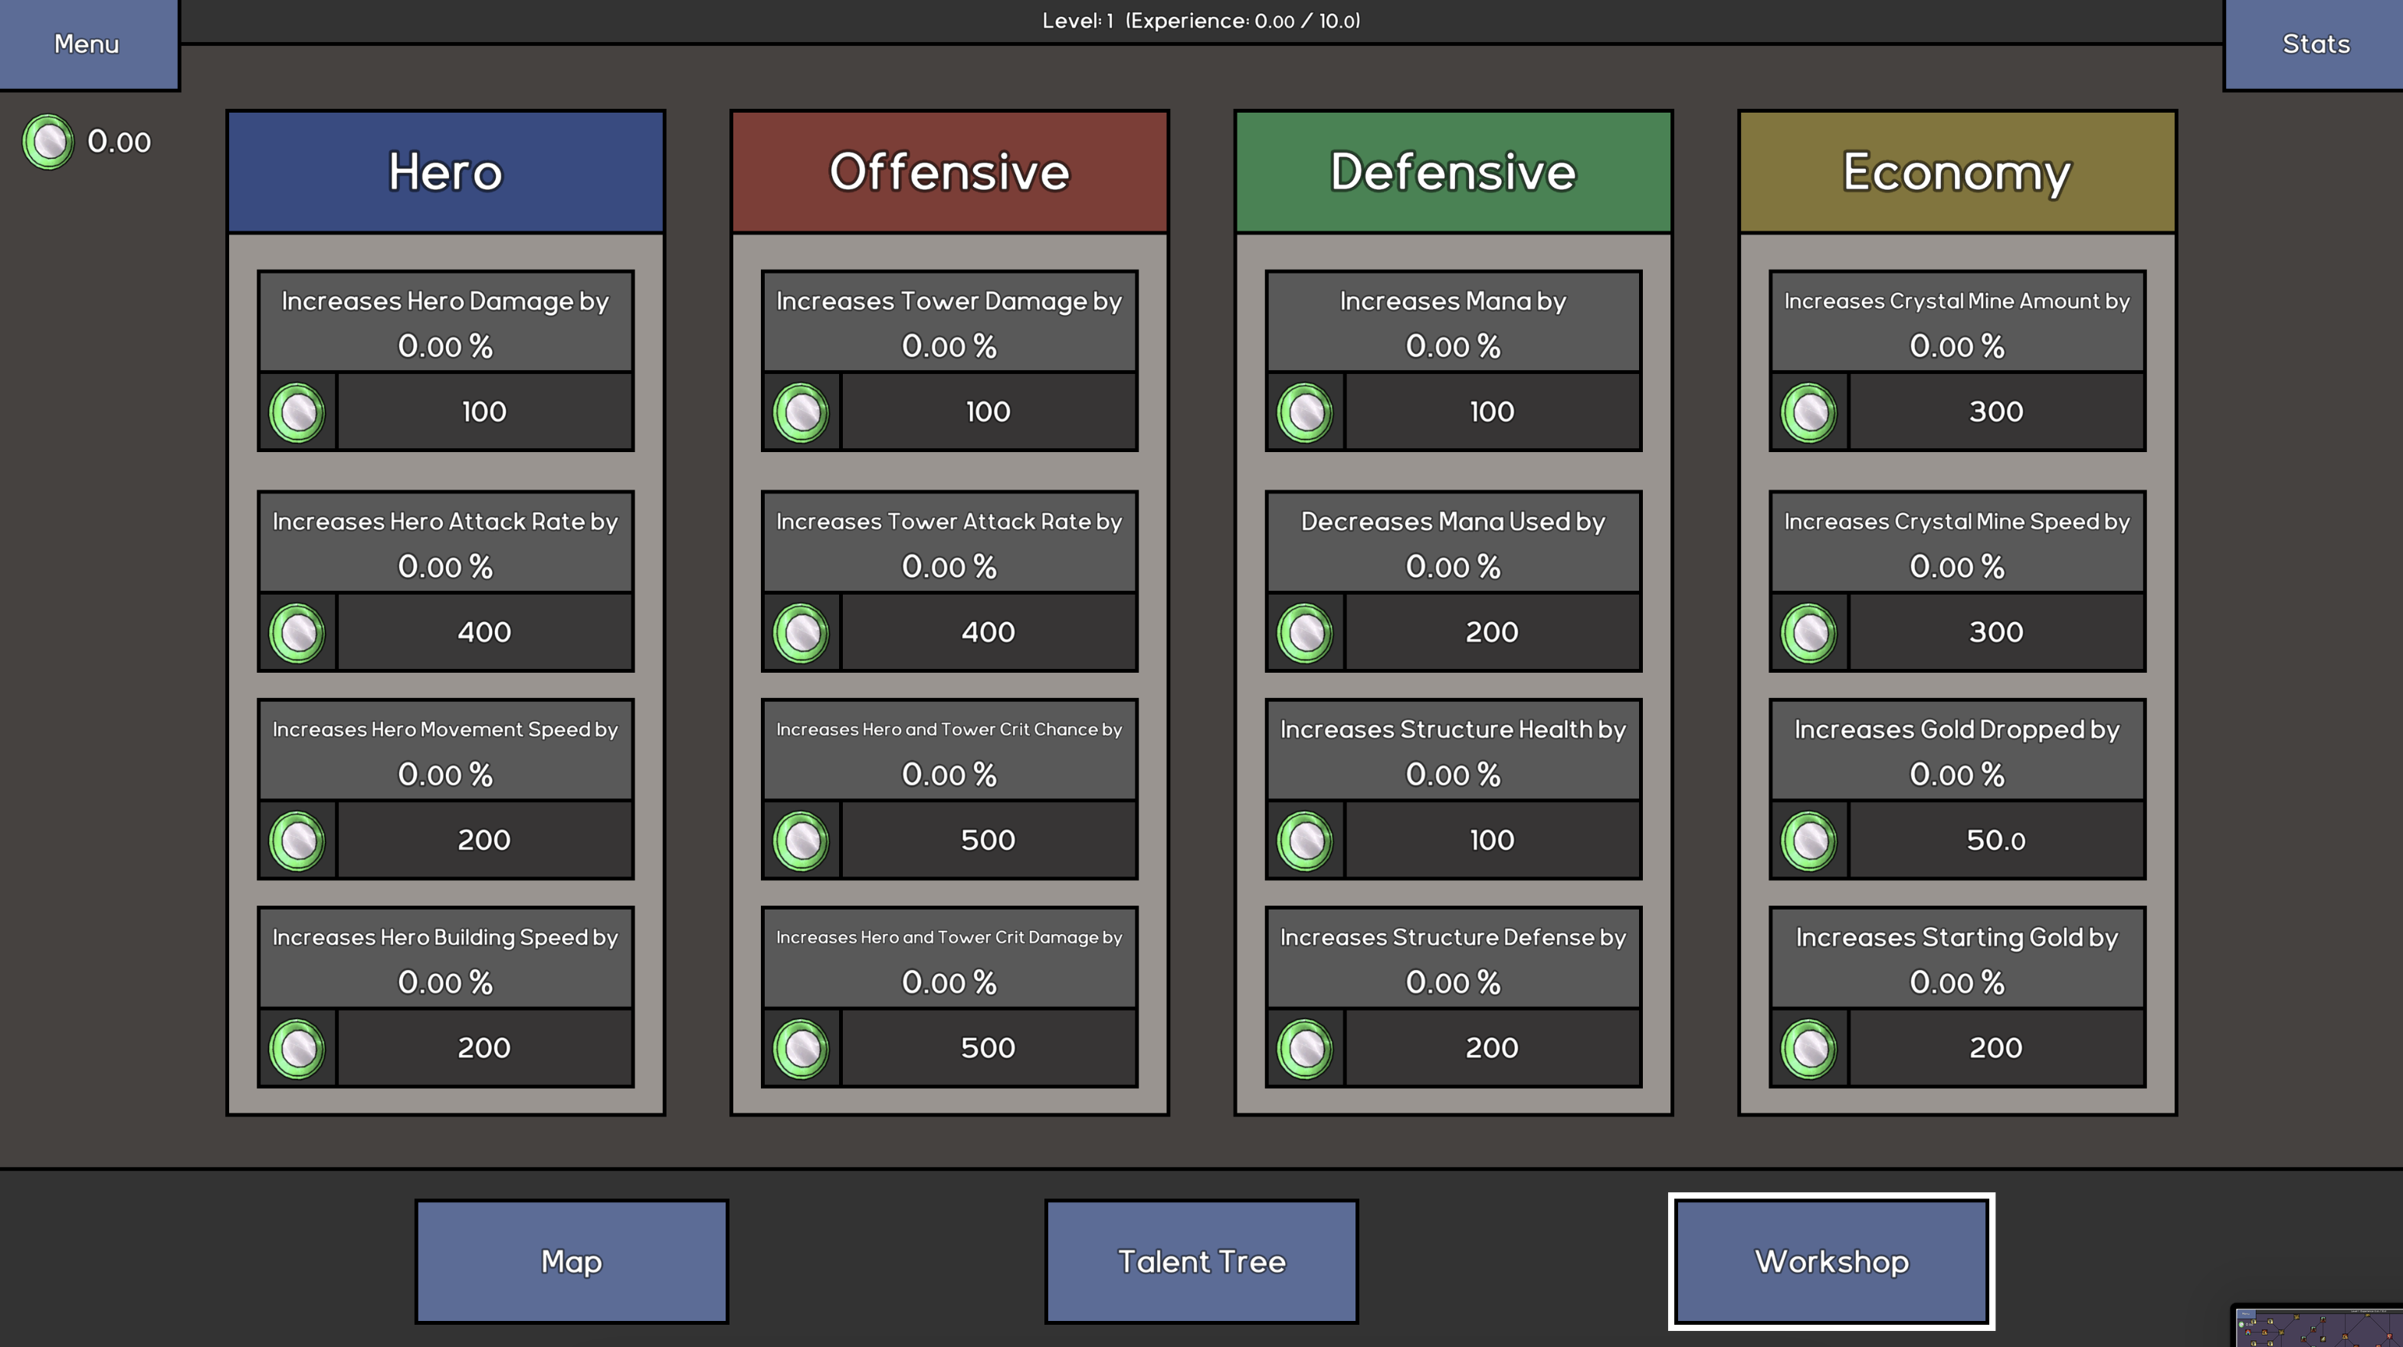Image resolution: width=2403 pixels, height=1347 pixels.
Task: Click the gem icon for Hero Building Speed upgrade
Action: coord(297,1048)
